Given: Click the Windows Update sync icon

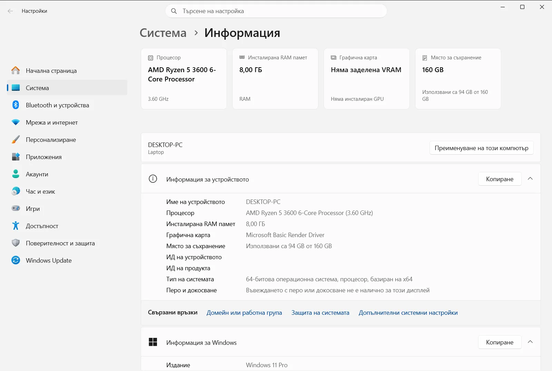Looking at the screenshot, I should 16,260.
